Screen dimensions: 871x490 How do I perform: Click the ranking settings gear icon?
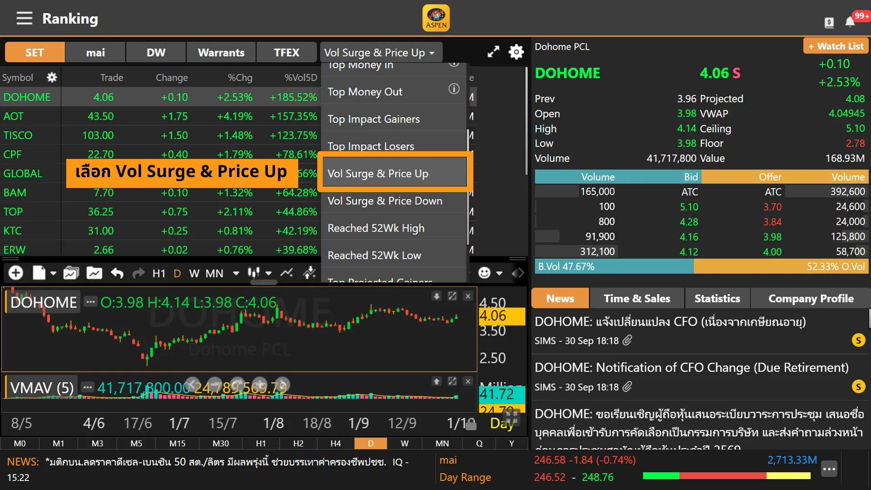pyautogui.click(x=516, y=52)
